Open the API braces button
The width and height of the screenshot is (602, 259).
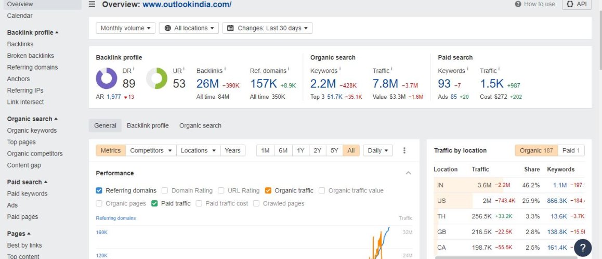tap(577, 4)
